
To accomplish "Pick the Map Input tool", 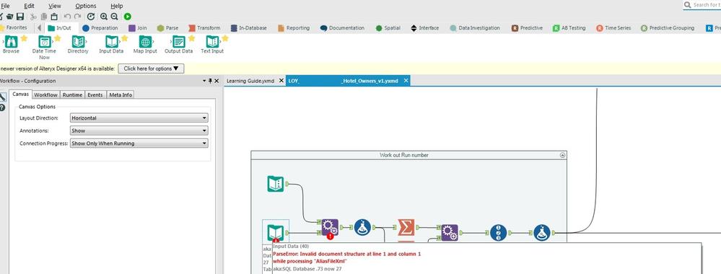I will point(145,45).
